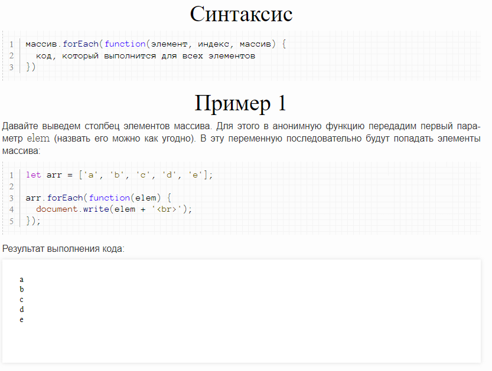492x371 pixels.
Task: Click "arr.forEach(" in the example code
Action: click(56, 198)
